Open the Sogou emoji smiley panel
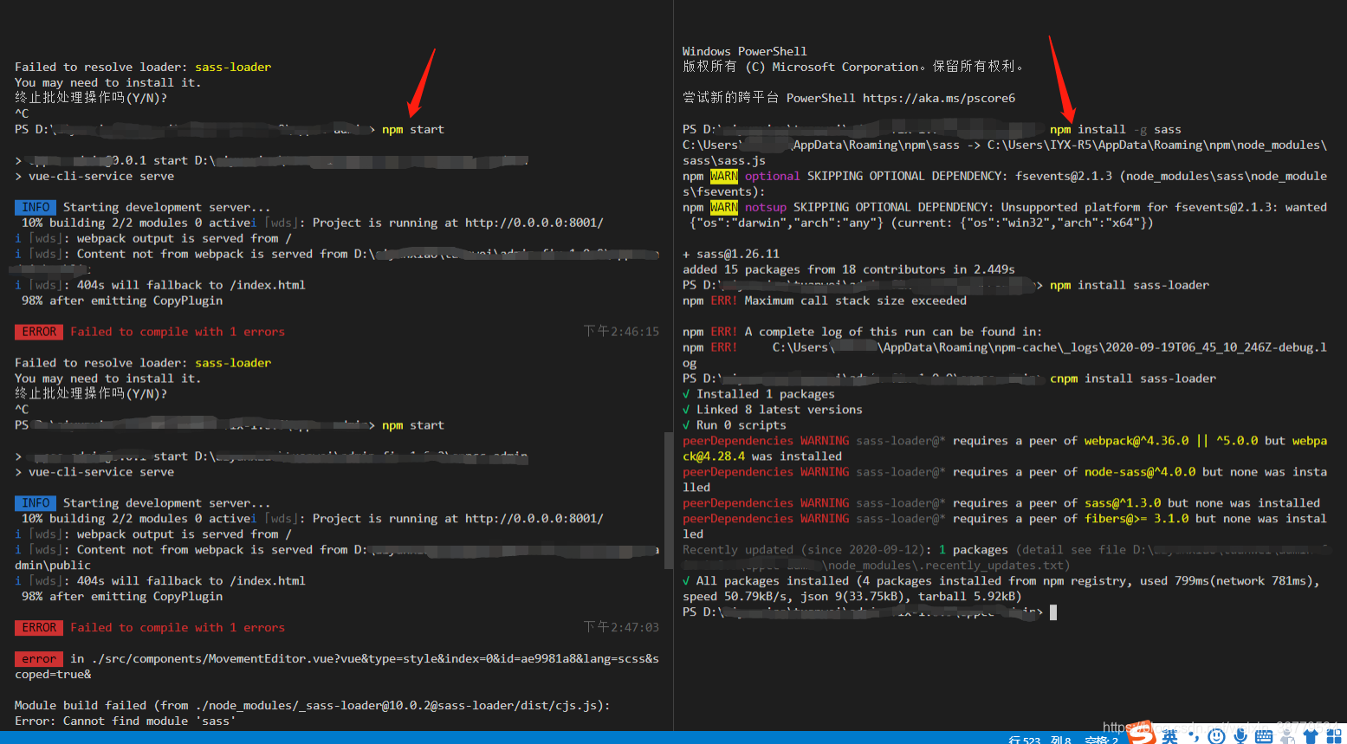The height and width of the screenshot is (744, 1347). [x=1216, y=737]
